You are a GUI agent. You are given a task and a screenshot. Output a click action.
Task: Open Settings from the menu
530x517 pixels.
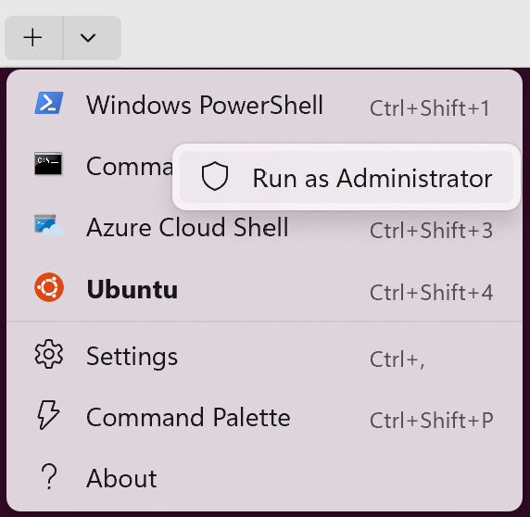[x=265, y=355]
